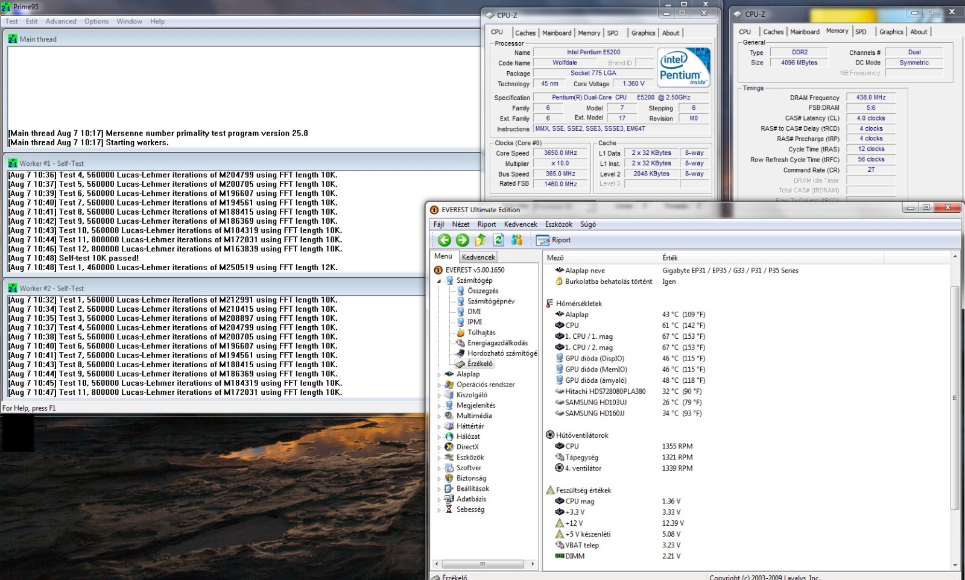Click the Prime95 title bar app icon
This screenshot has height=580, width=965.
(6, 7)
